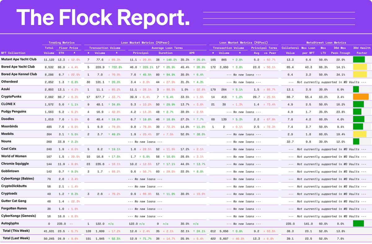Viewport: 372px width, 244px height.
Task: Click the "Max Loan per NFT" column header
Action: (x=308, y=50)
